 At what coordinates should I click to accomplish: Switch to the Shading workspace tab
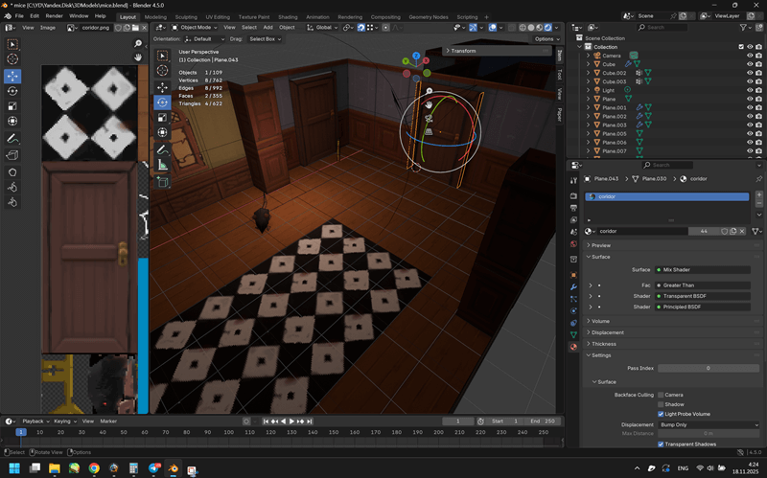pyautogui.click(x=287, y=16)
